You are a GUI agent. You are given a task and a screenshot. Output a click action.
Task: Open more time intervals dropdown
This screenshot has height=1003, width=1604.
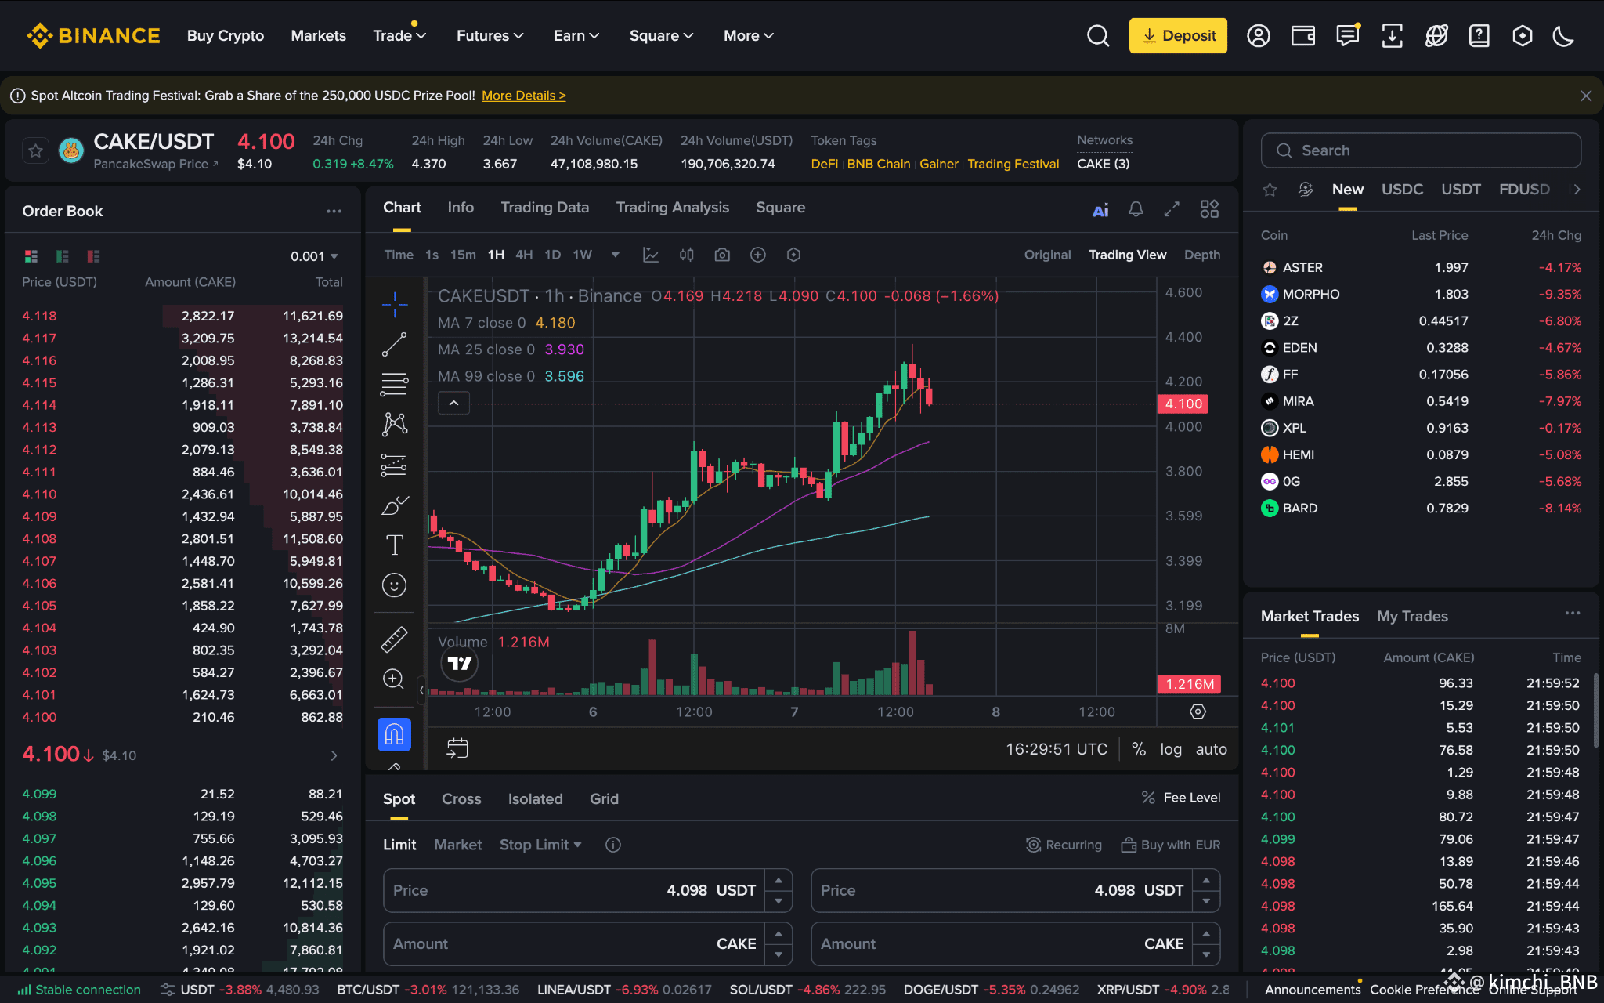click(616, 255)
